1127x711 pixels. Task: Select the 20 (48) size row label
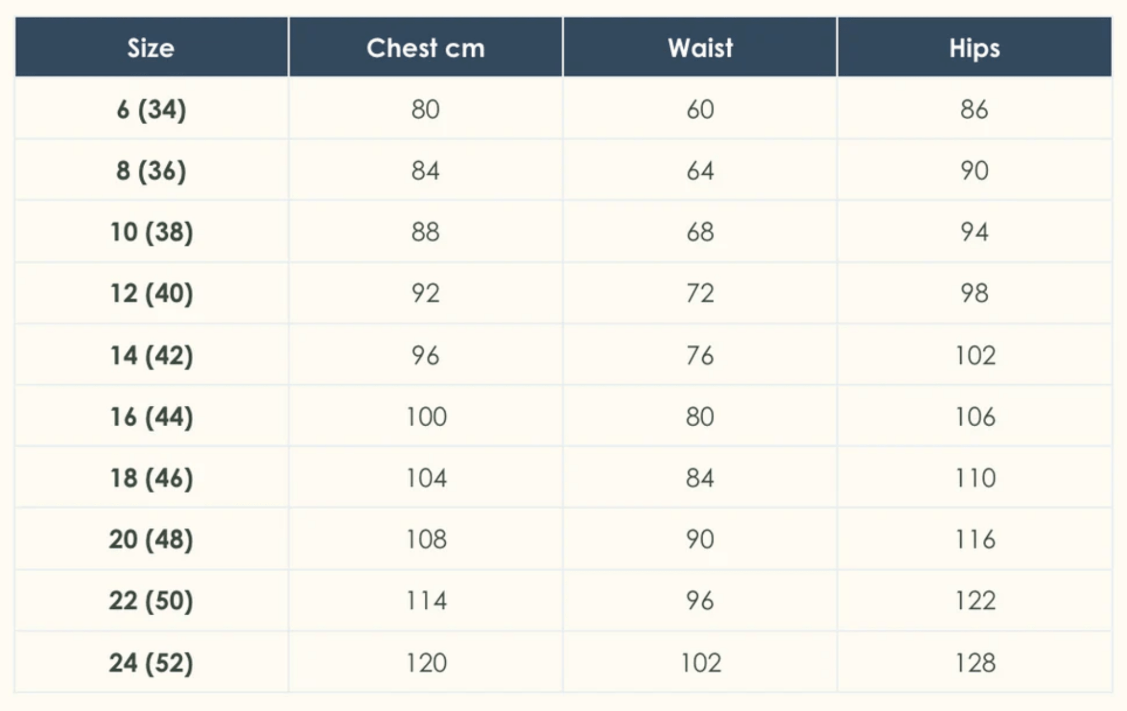[151, 539]
